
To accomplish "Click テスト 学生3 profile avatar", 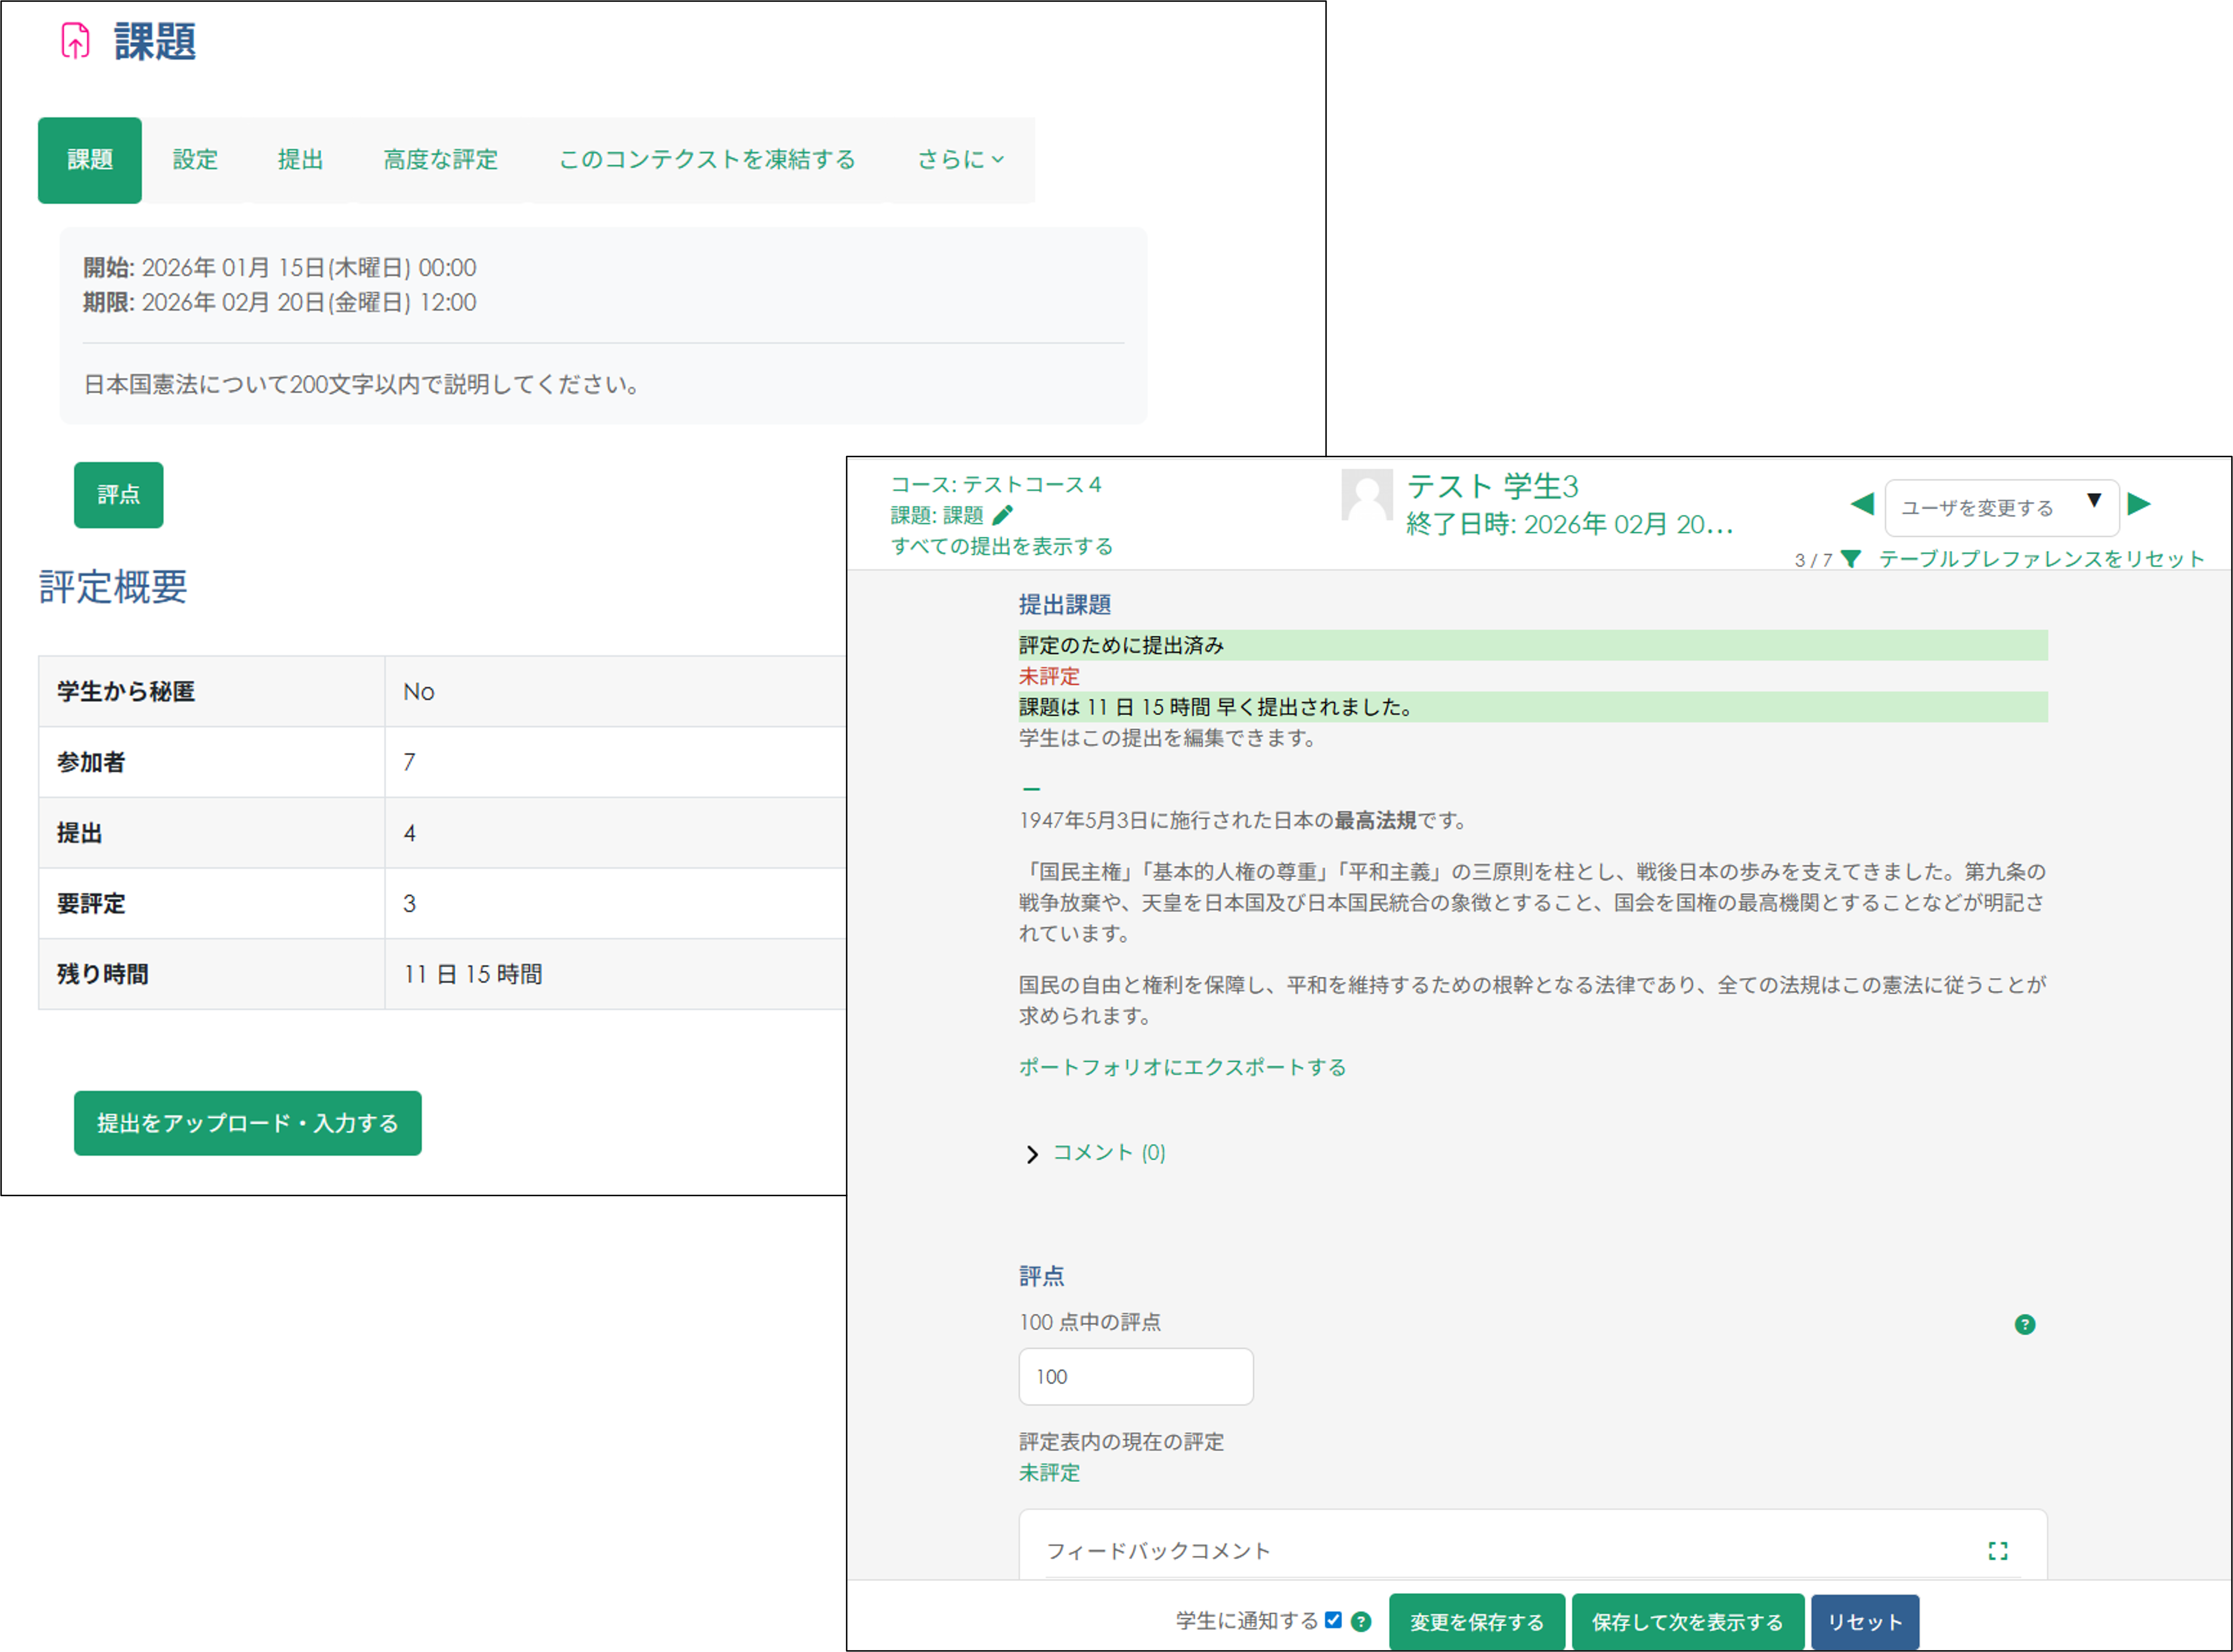I will [1367, 496].
